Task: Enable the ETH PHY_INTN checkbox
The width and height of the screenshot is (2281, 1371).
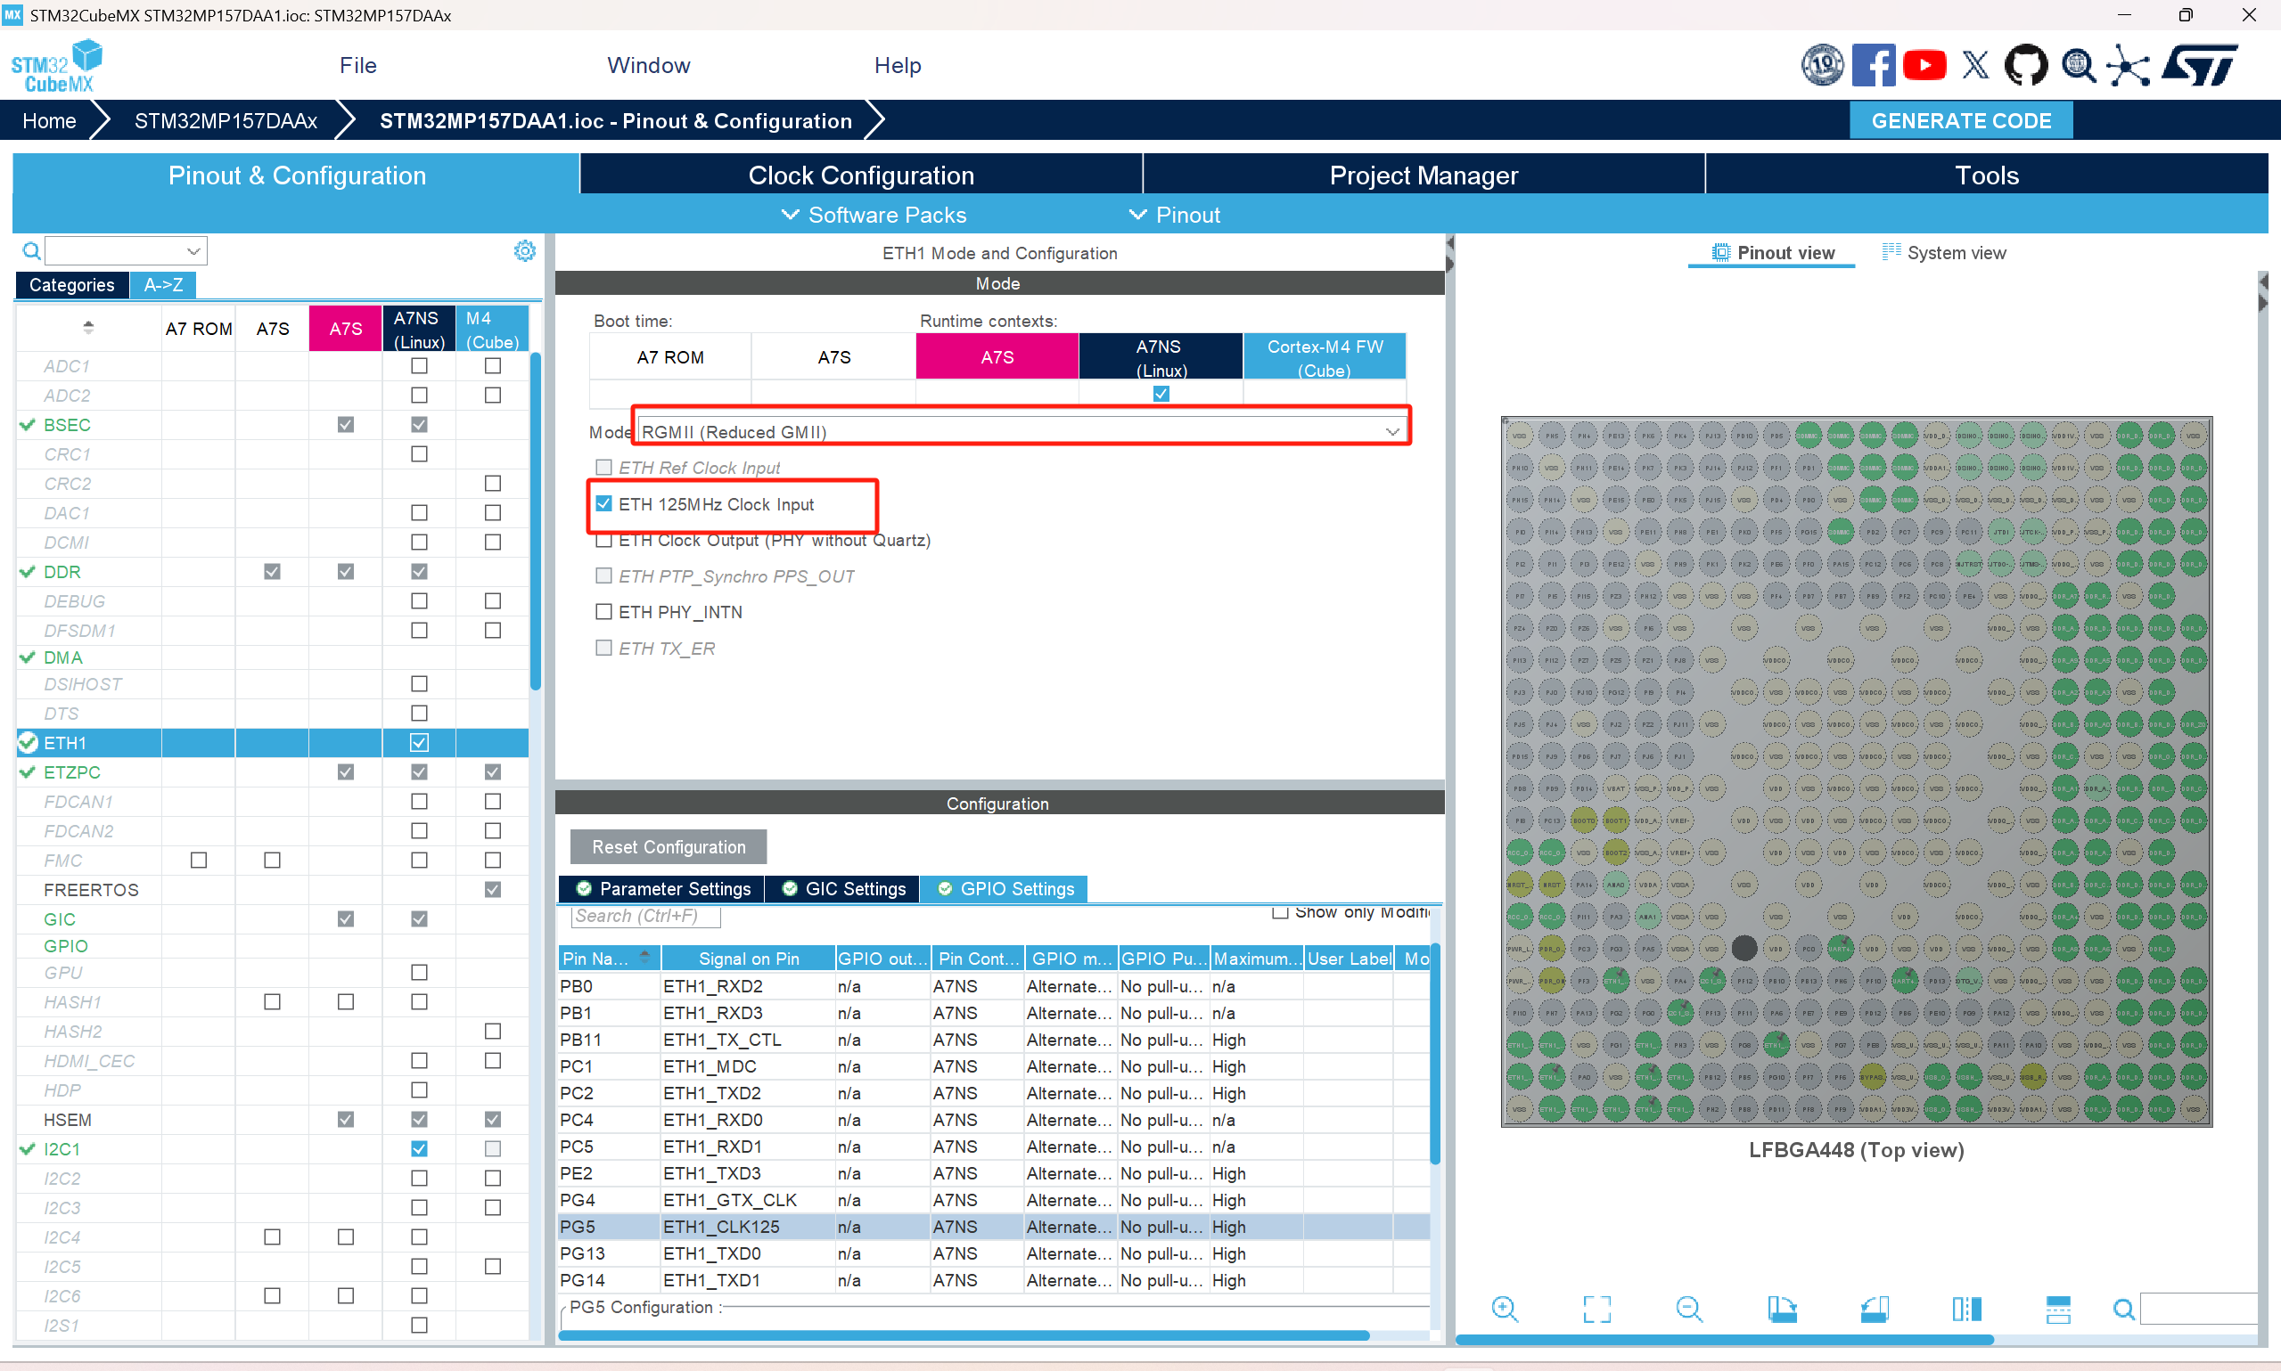Action: click(x=603, y=612)
